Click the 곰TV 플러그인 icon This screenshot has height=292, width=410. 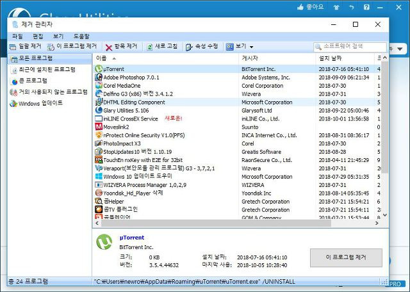coord(99,209)
